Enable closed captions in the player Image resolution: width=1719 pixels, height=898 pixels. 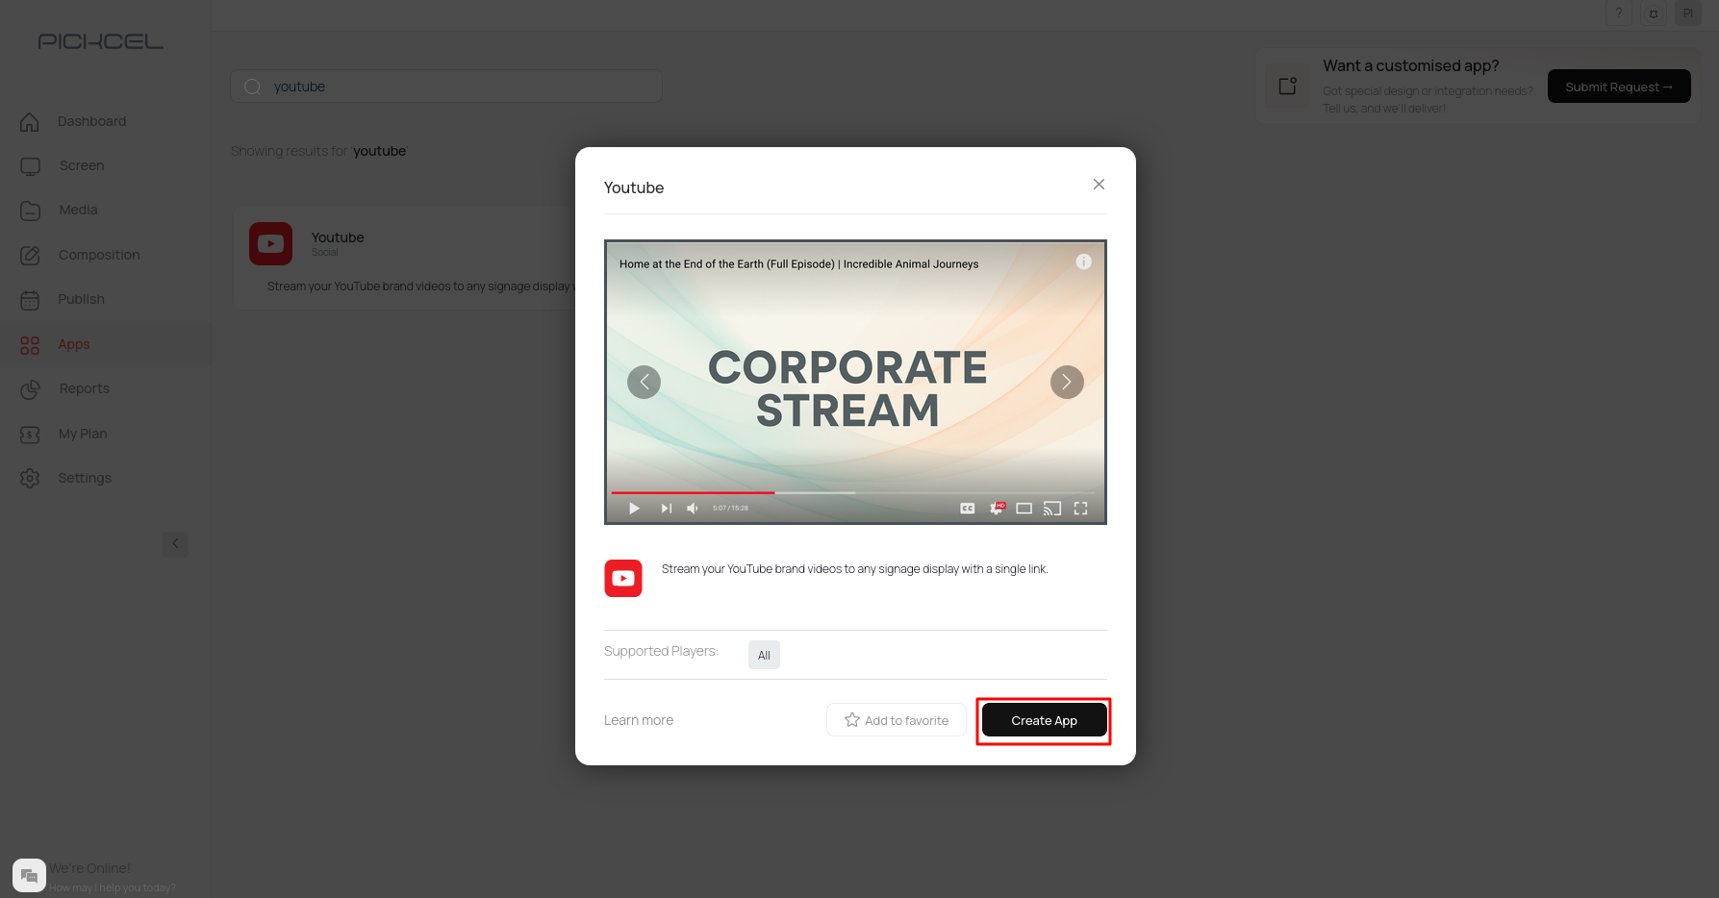[x=967, y=508]
